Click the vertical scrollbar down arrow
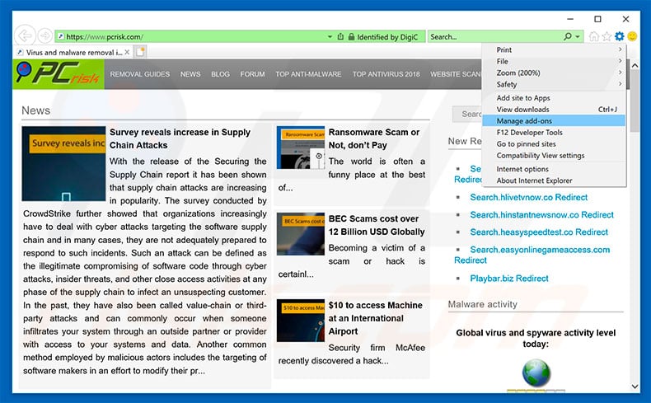 pyautogui.click(x=635, y=385)
